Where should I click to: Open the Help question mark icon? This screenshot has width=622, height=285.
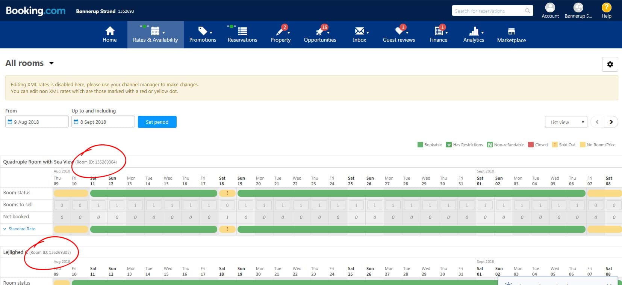[x=606, y=7]
